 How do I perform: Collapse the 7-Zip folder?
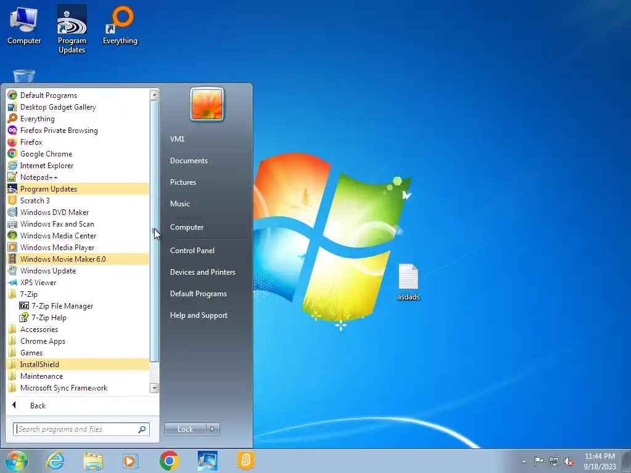78,294
